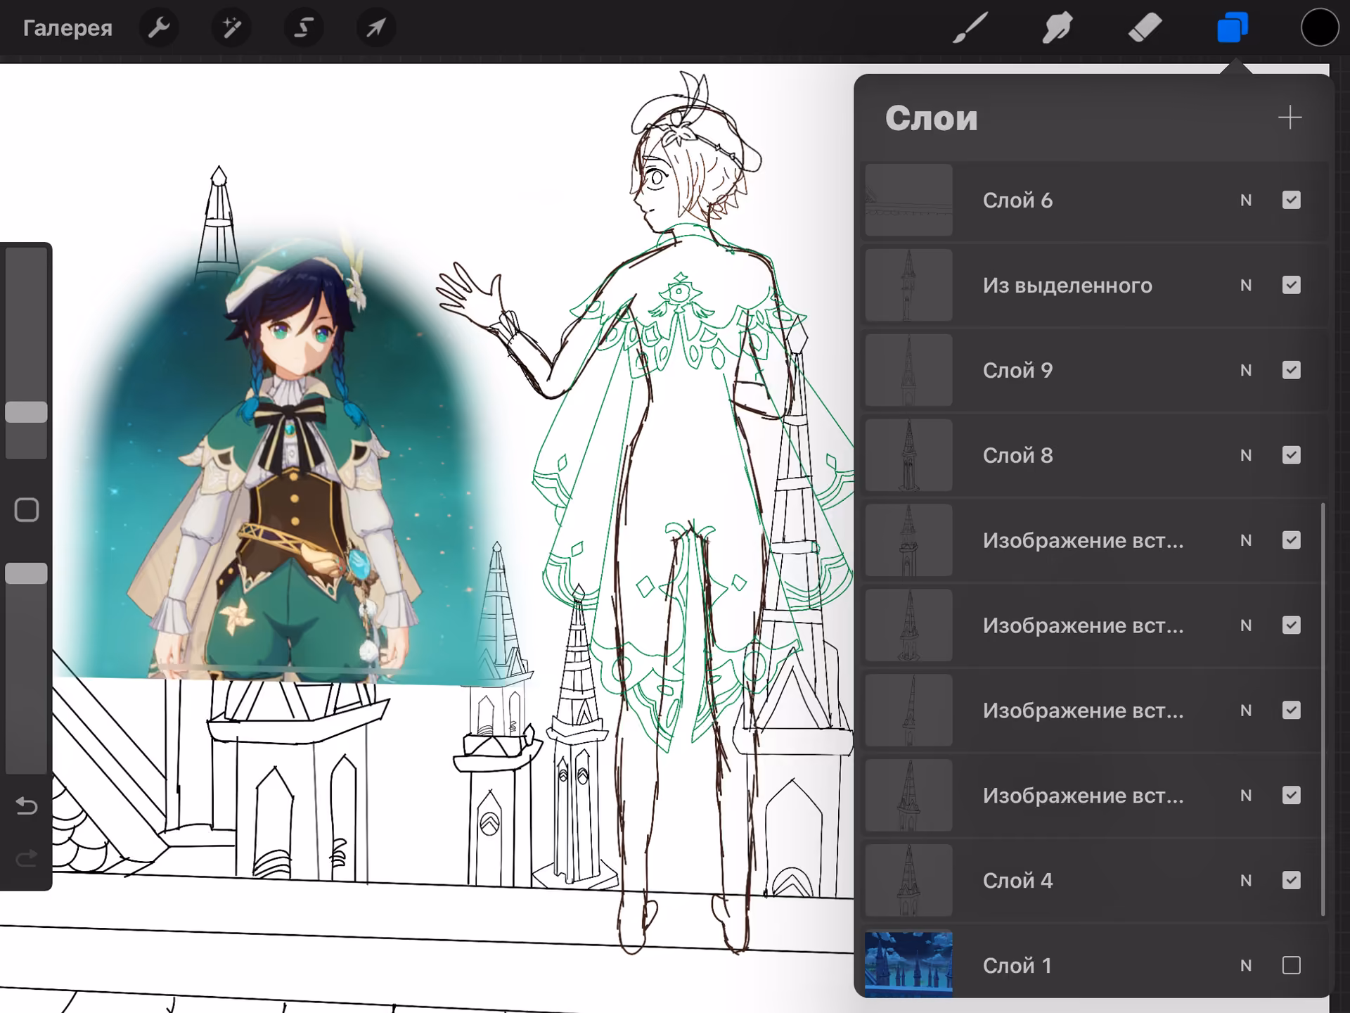Open blend mode N for Из выделенного
This screenshot has height=1013, width=1350.
(x=1246, y=285)
